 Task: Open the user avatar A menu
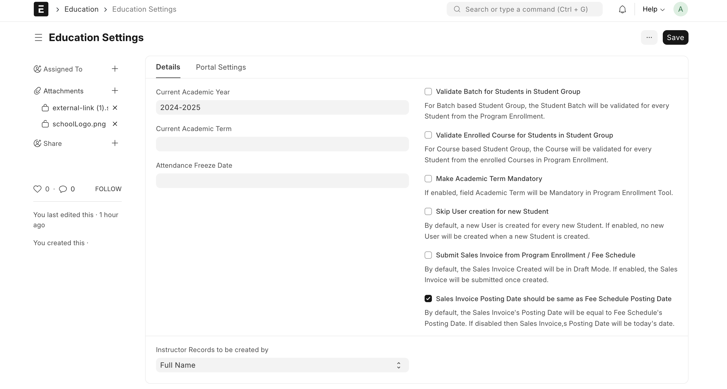[x=680, y=9]
